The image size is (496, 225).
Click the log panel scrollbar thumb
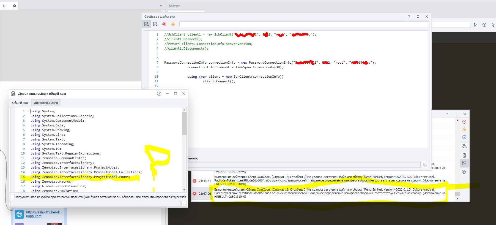point(457,194)
